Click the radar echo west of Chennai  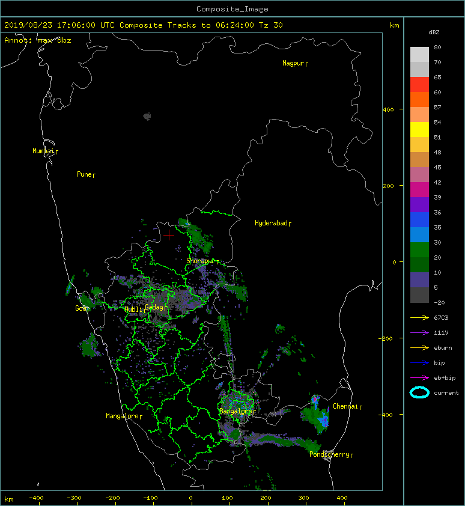(315, 415)
